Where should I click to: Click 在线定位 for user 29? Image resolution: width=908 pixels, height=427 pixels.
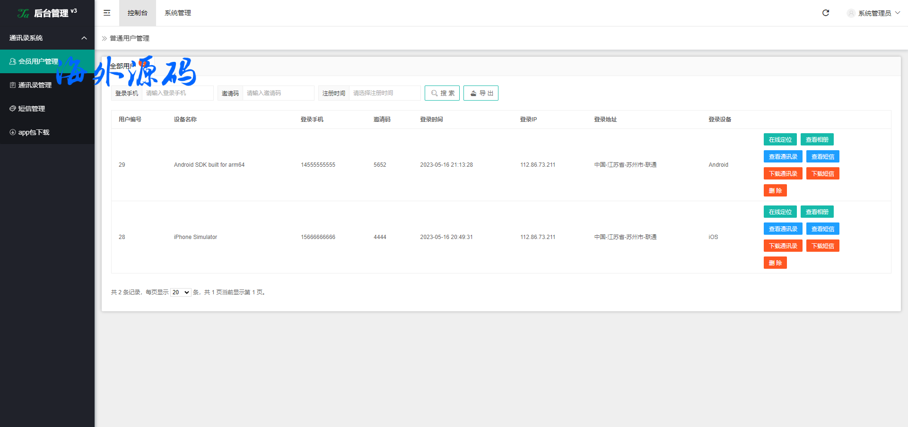[780, 139]
